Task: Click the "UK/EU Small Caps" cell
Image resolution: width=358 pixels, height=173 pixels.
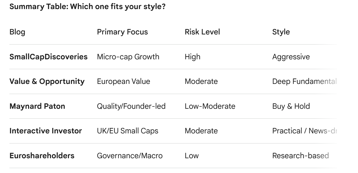Action: (127, 131)
